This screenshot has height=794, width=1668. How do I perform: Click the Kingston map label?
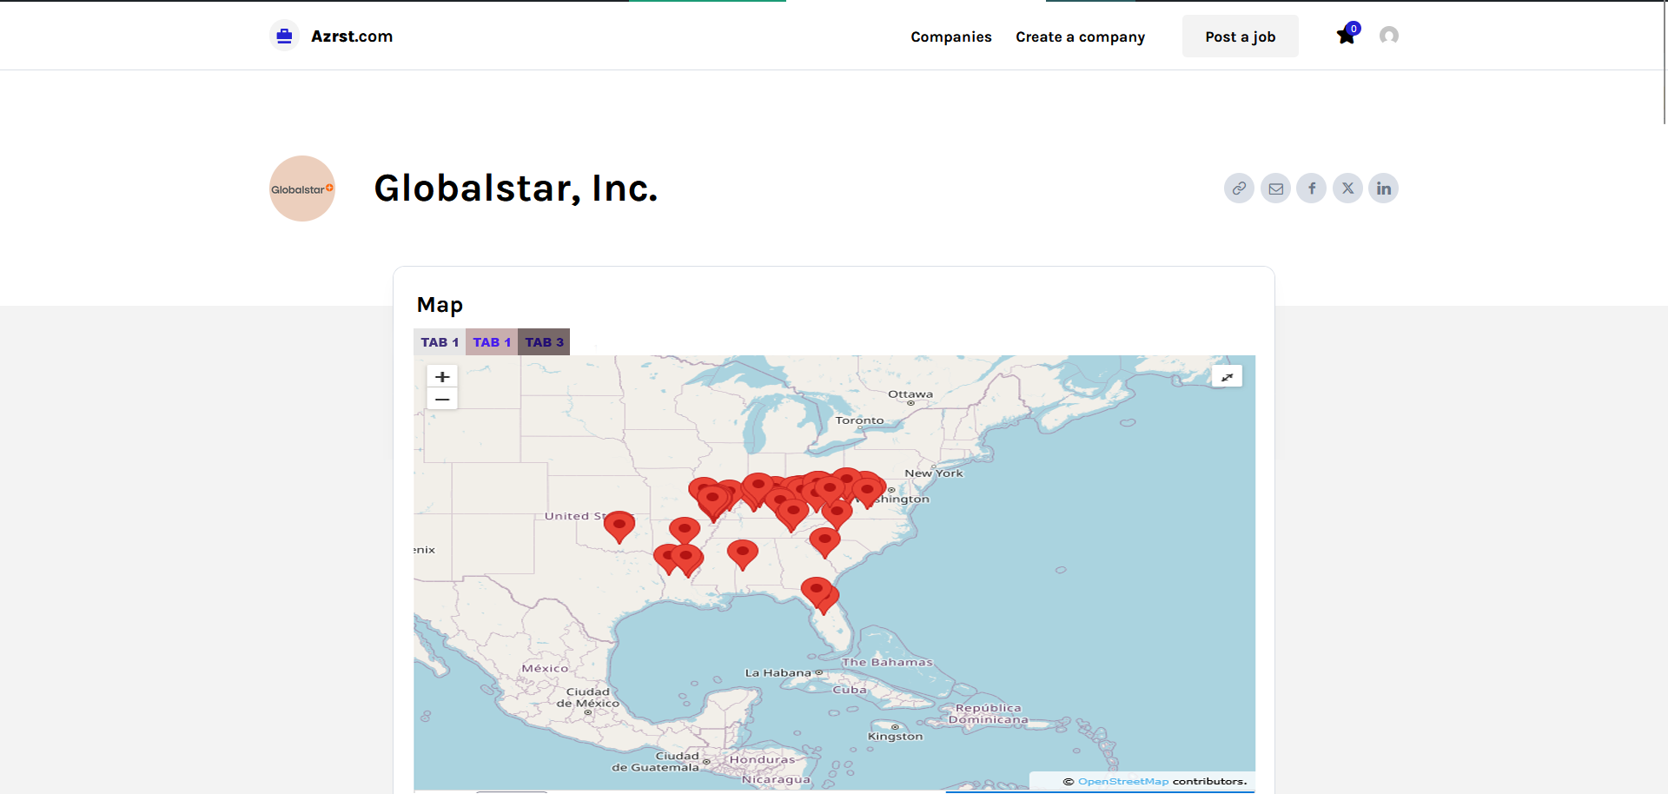(x=896, y=737)
